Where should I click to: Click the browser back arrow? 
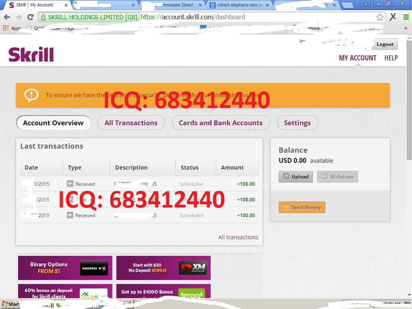(x=7, y=17)
